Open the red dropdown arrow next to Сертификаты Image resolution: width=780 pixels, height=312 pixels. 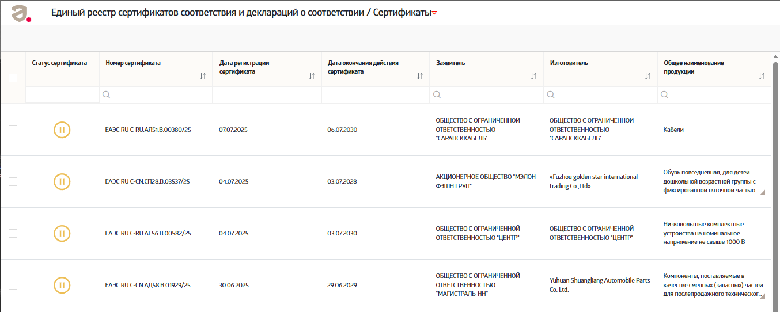434,13
